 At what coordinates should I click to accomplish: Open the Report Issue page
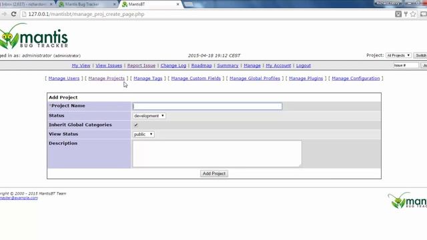pyautogui.click(x=141, y=65)
